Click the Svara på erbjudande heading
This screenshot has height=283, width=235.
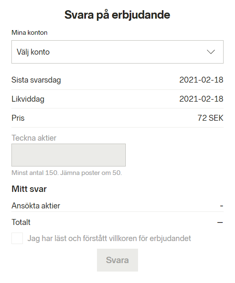pyautogui.click(x=117, y=15)
